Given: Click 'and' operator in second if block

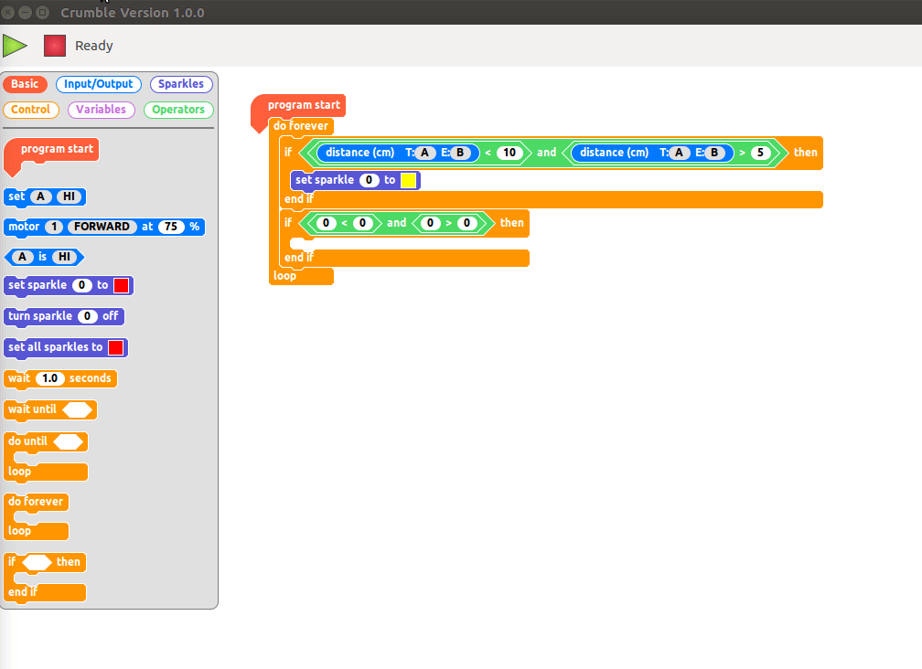Looking at the screenshot, I should tap(396, 223).
